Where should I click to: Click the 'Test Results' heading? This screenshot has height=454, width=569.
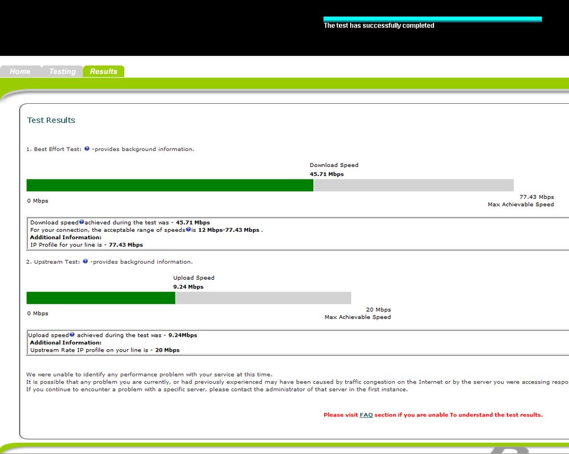[51, 120]
